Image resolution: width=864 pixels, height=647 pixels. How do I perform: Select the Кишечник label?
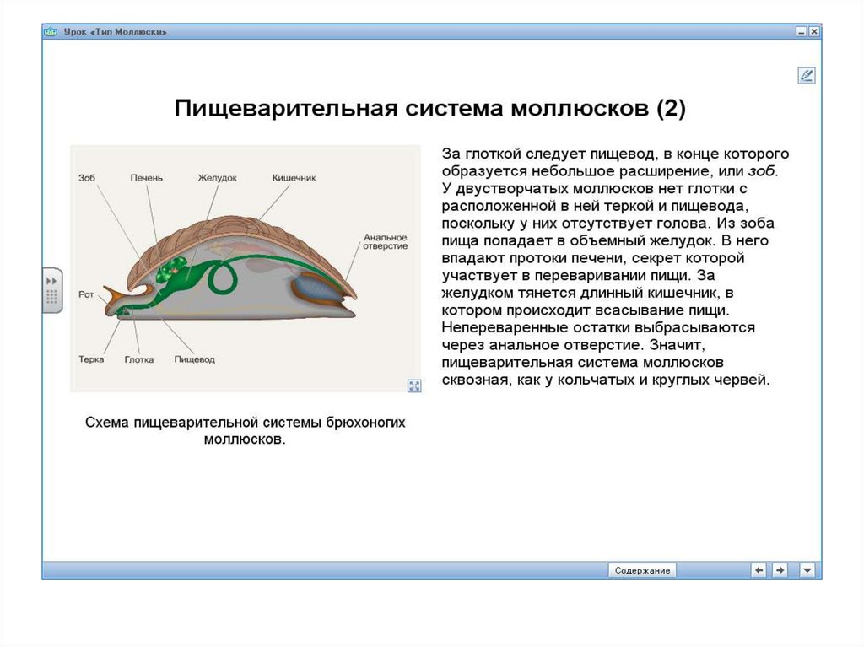click(x=294, y=178)
